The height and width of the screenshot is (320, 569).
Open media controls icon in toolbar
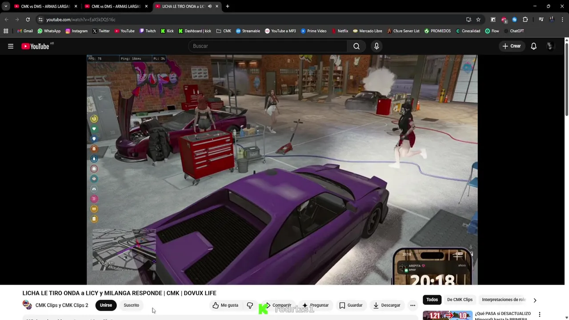coord(541,20)
